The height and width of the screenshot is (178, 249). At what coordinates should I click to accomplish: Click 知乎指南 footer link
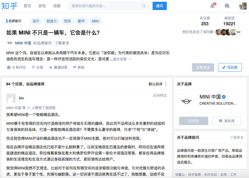tap(194, 175)
